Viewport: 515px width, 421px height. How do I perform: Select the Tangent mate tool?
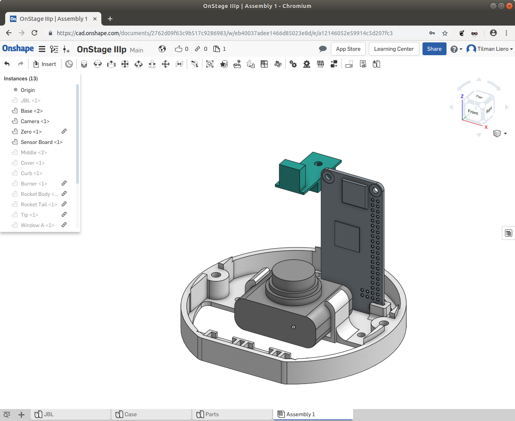click(x=195, y=64)
